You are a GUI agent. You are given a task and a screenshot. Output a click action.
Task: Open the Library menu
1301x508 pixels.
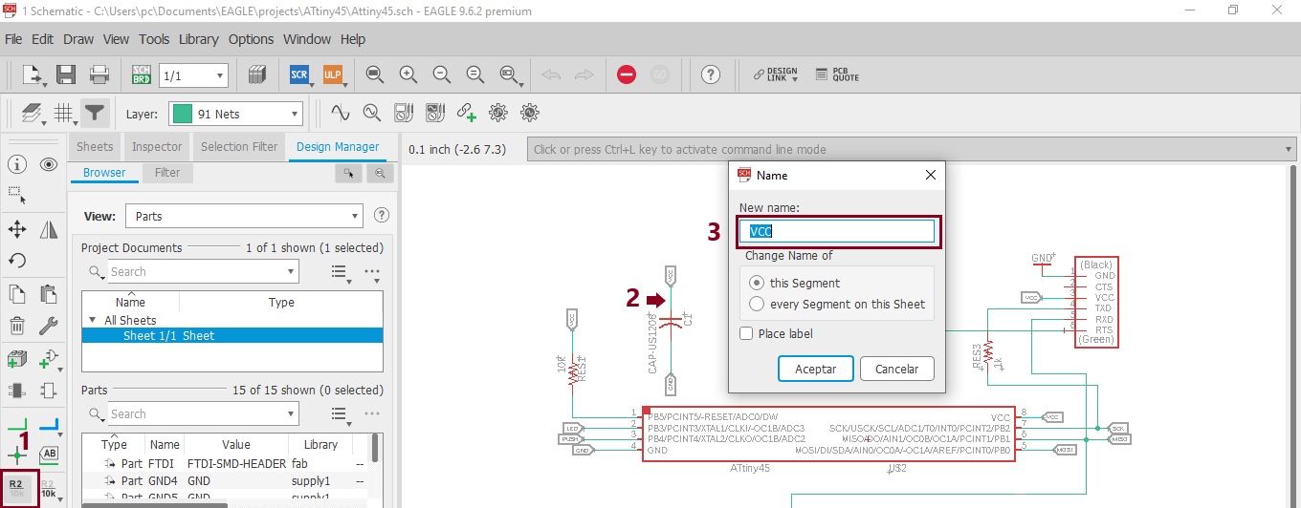[x=198, y=39]
